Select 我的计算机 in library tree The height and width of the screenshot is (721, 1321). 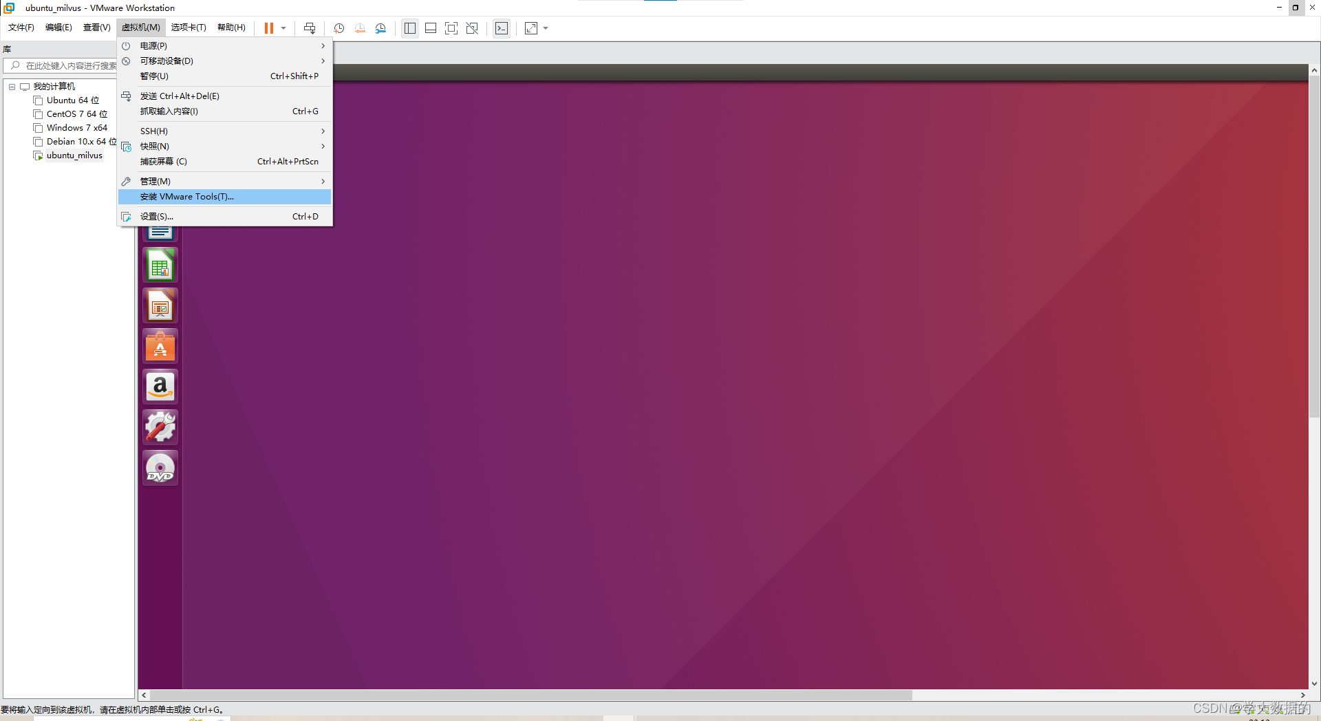click(x=54, y=87)
